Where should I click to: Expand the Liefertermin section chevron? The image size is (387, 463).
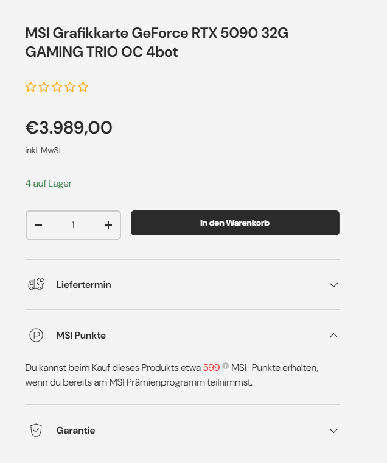coord(333,285)
